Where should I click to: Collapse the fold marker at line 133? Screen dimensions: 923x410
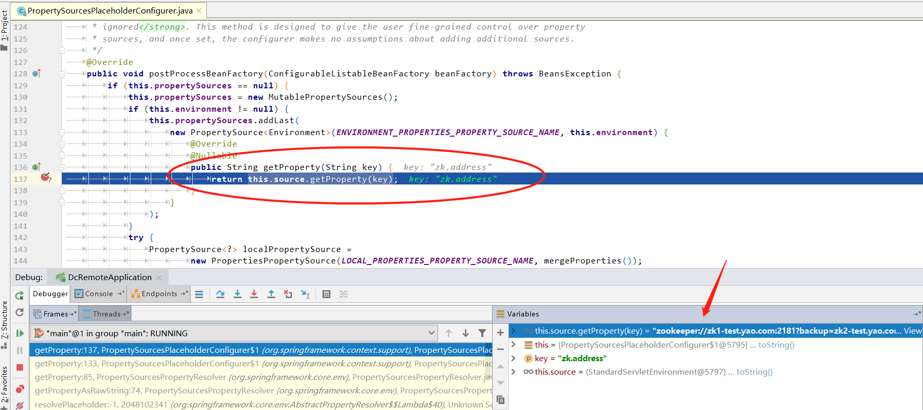[62, 133]
